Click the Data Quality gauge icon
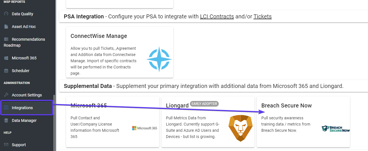 click(x=6, y=14)
